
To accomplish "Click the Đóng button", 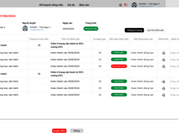I will coord(77,131).
